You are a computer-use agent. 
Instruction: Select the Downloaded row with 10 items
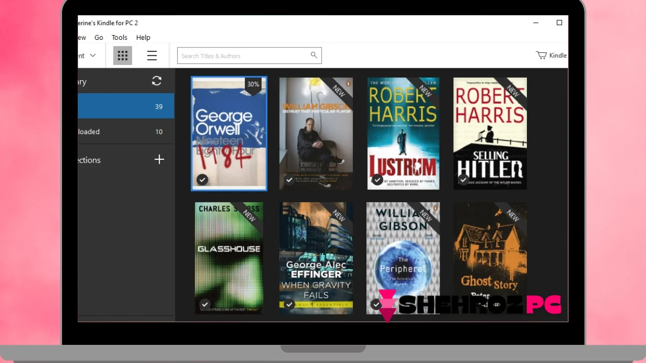(126, 132)
